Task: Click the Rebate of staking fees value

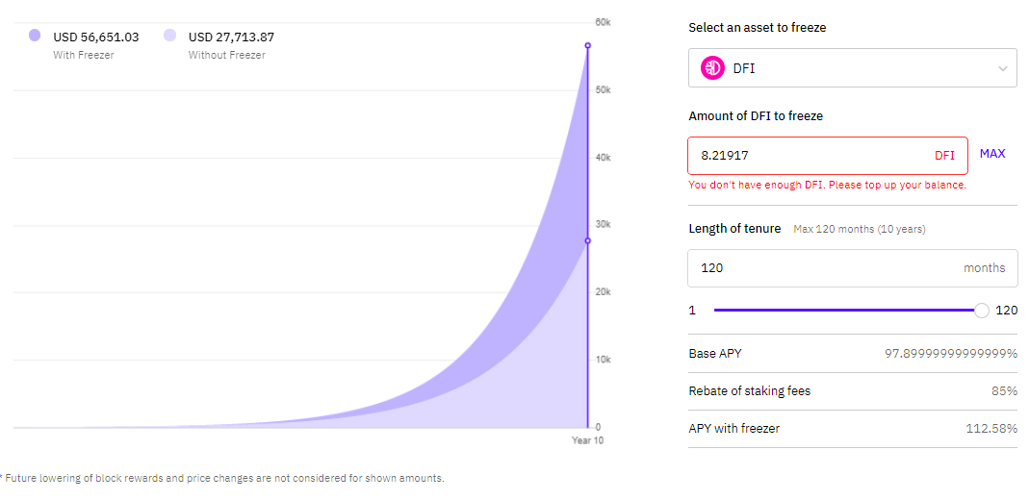Action: (1004, 391)
